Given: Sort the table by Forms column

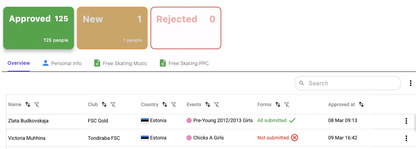Looking at the screenshot, I should click(278, 104).
